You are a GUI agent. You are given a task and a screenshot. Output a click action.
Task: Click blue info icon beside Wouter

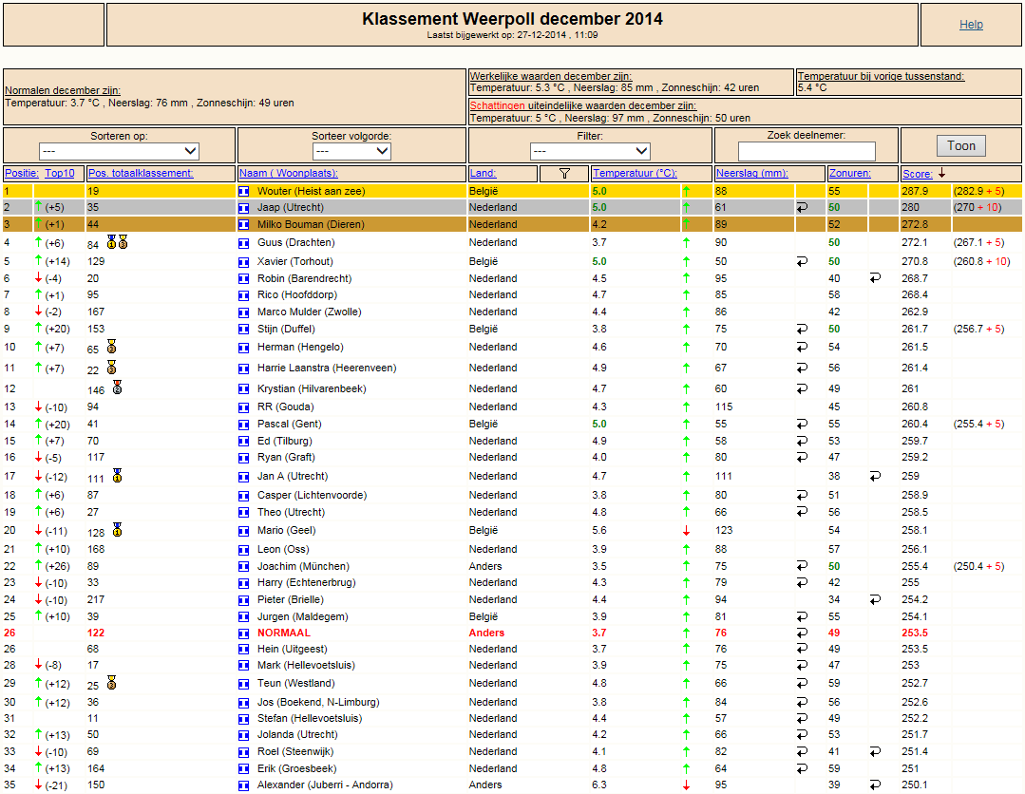(x=244, y=192)
